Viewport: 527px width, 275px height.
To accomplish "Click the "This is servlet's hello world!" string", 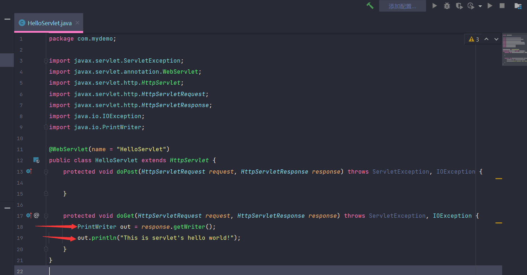I will 177,238.
